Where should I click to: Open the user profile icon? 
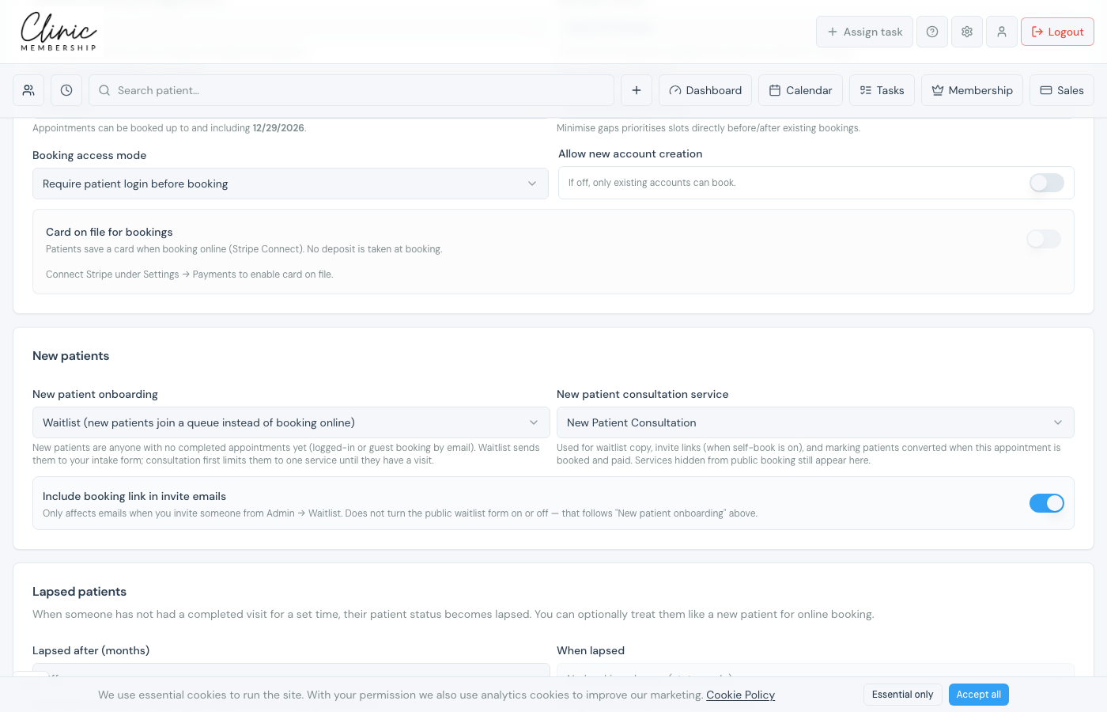[1002, 32]
